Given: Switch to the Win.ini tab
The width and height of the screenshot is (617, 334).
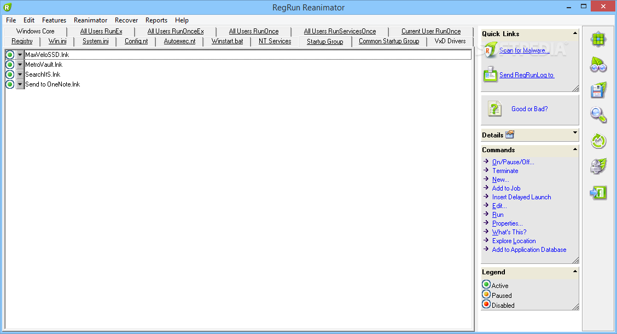Looking at the screenshot, I should (57, 41).
